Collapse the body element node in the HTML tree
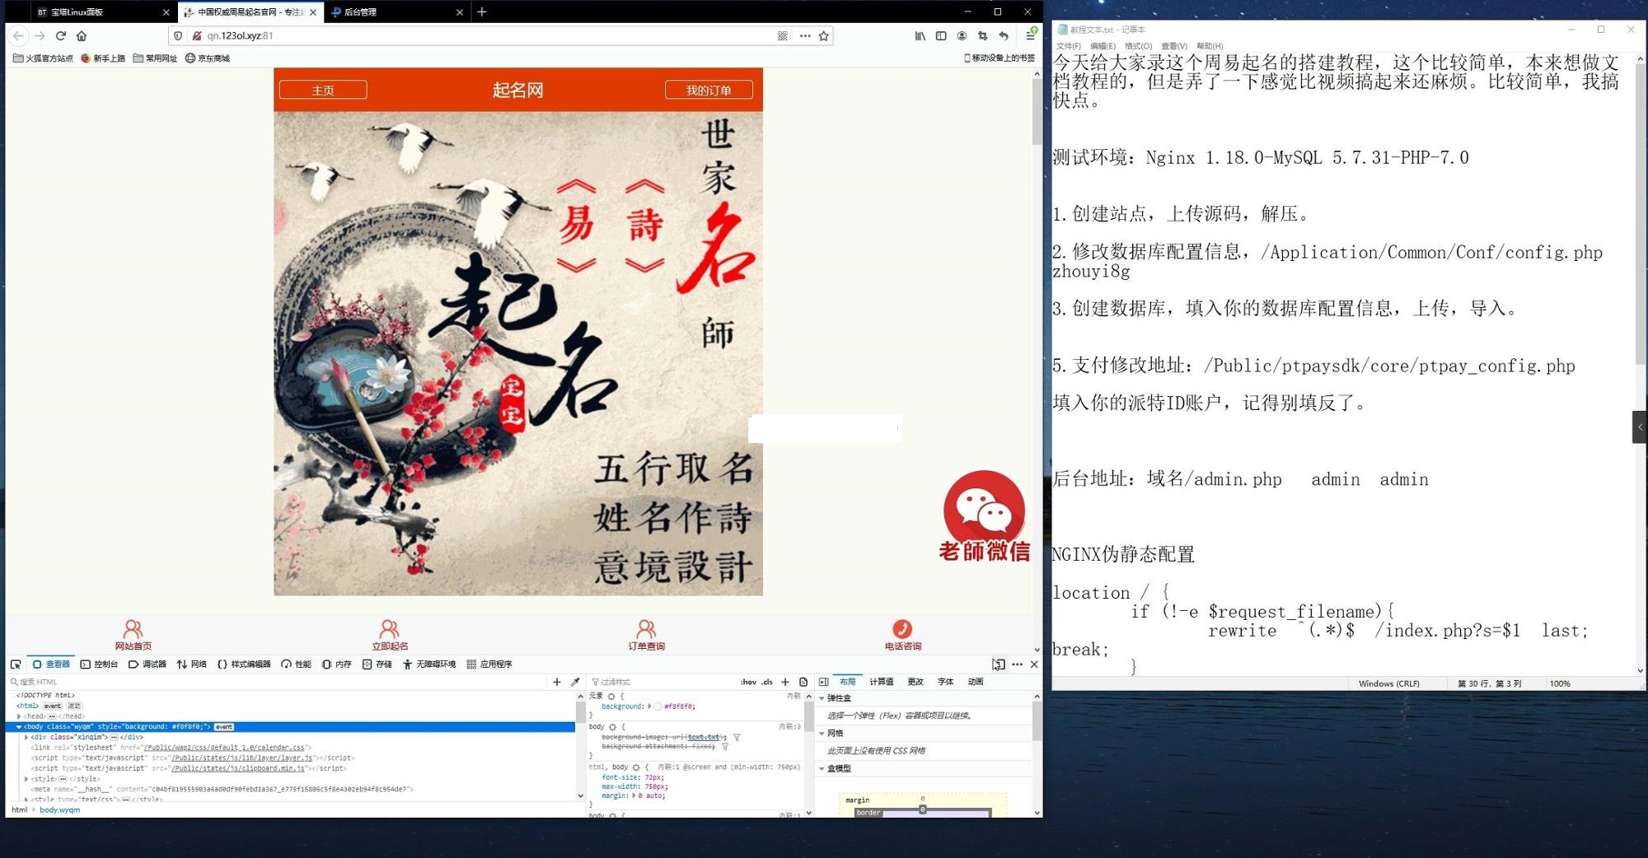1648x858 pixels. click(19, 727)
